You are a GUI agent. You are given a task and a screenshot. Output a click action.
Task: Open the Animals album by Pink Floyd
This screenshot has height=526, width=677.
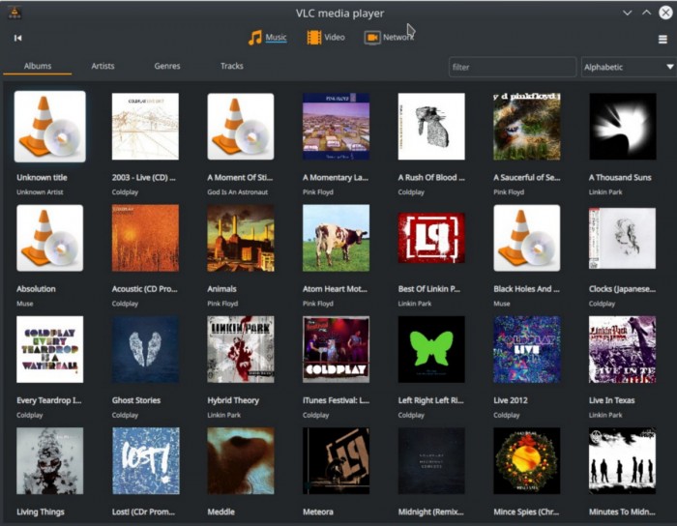pos(240,238)
